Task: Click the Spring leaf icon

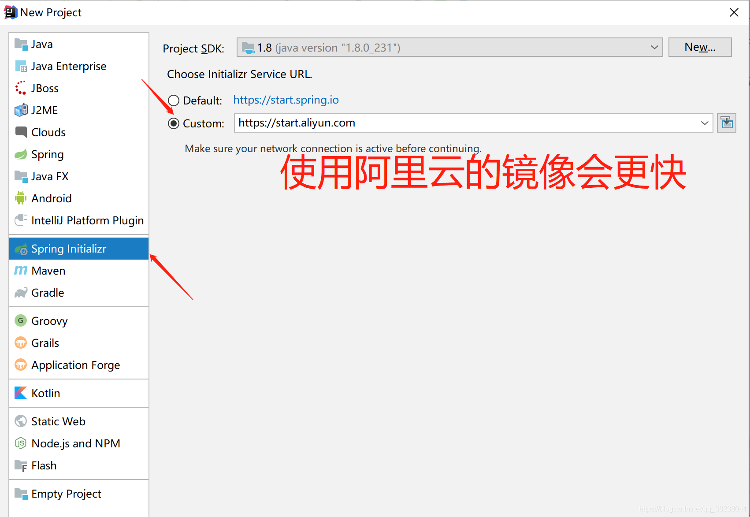Action: click(x=21, y=154)
